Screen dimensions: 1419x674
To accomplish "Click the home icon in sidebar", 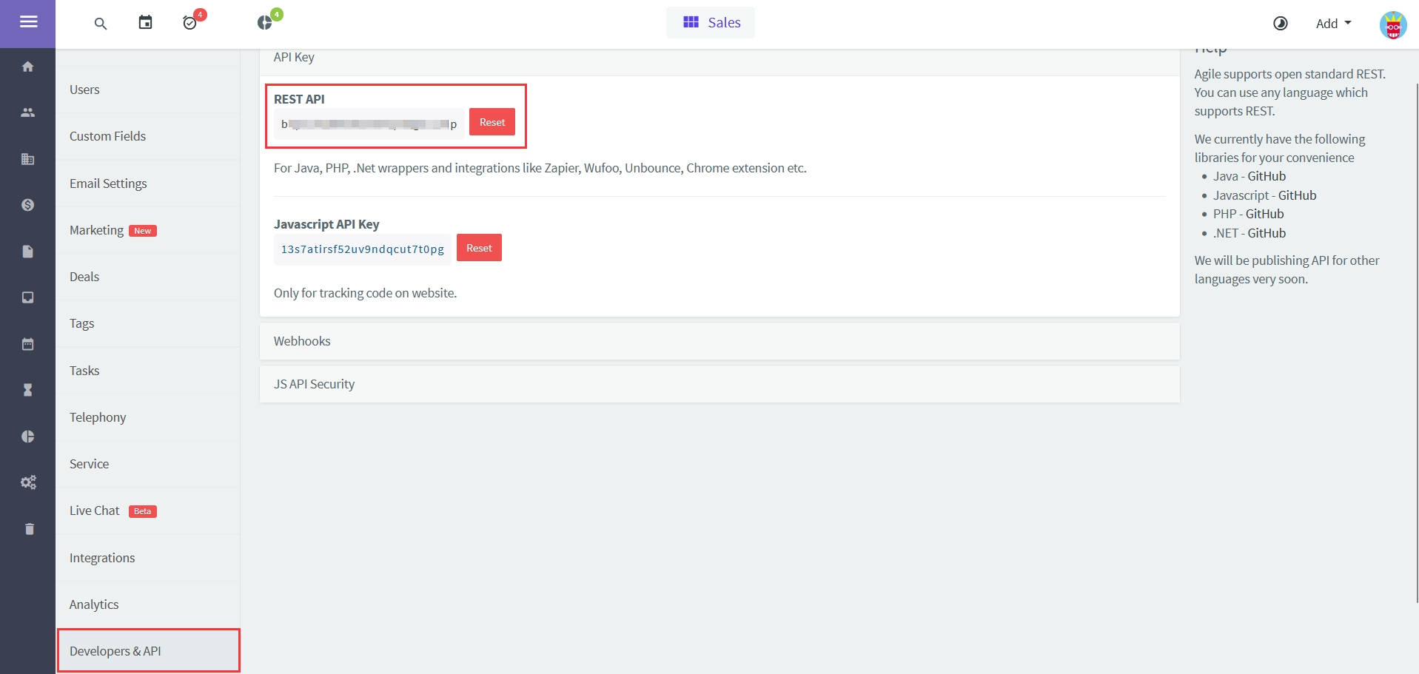I will [28, 67].
